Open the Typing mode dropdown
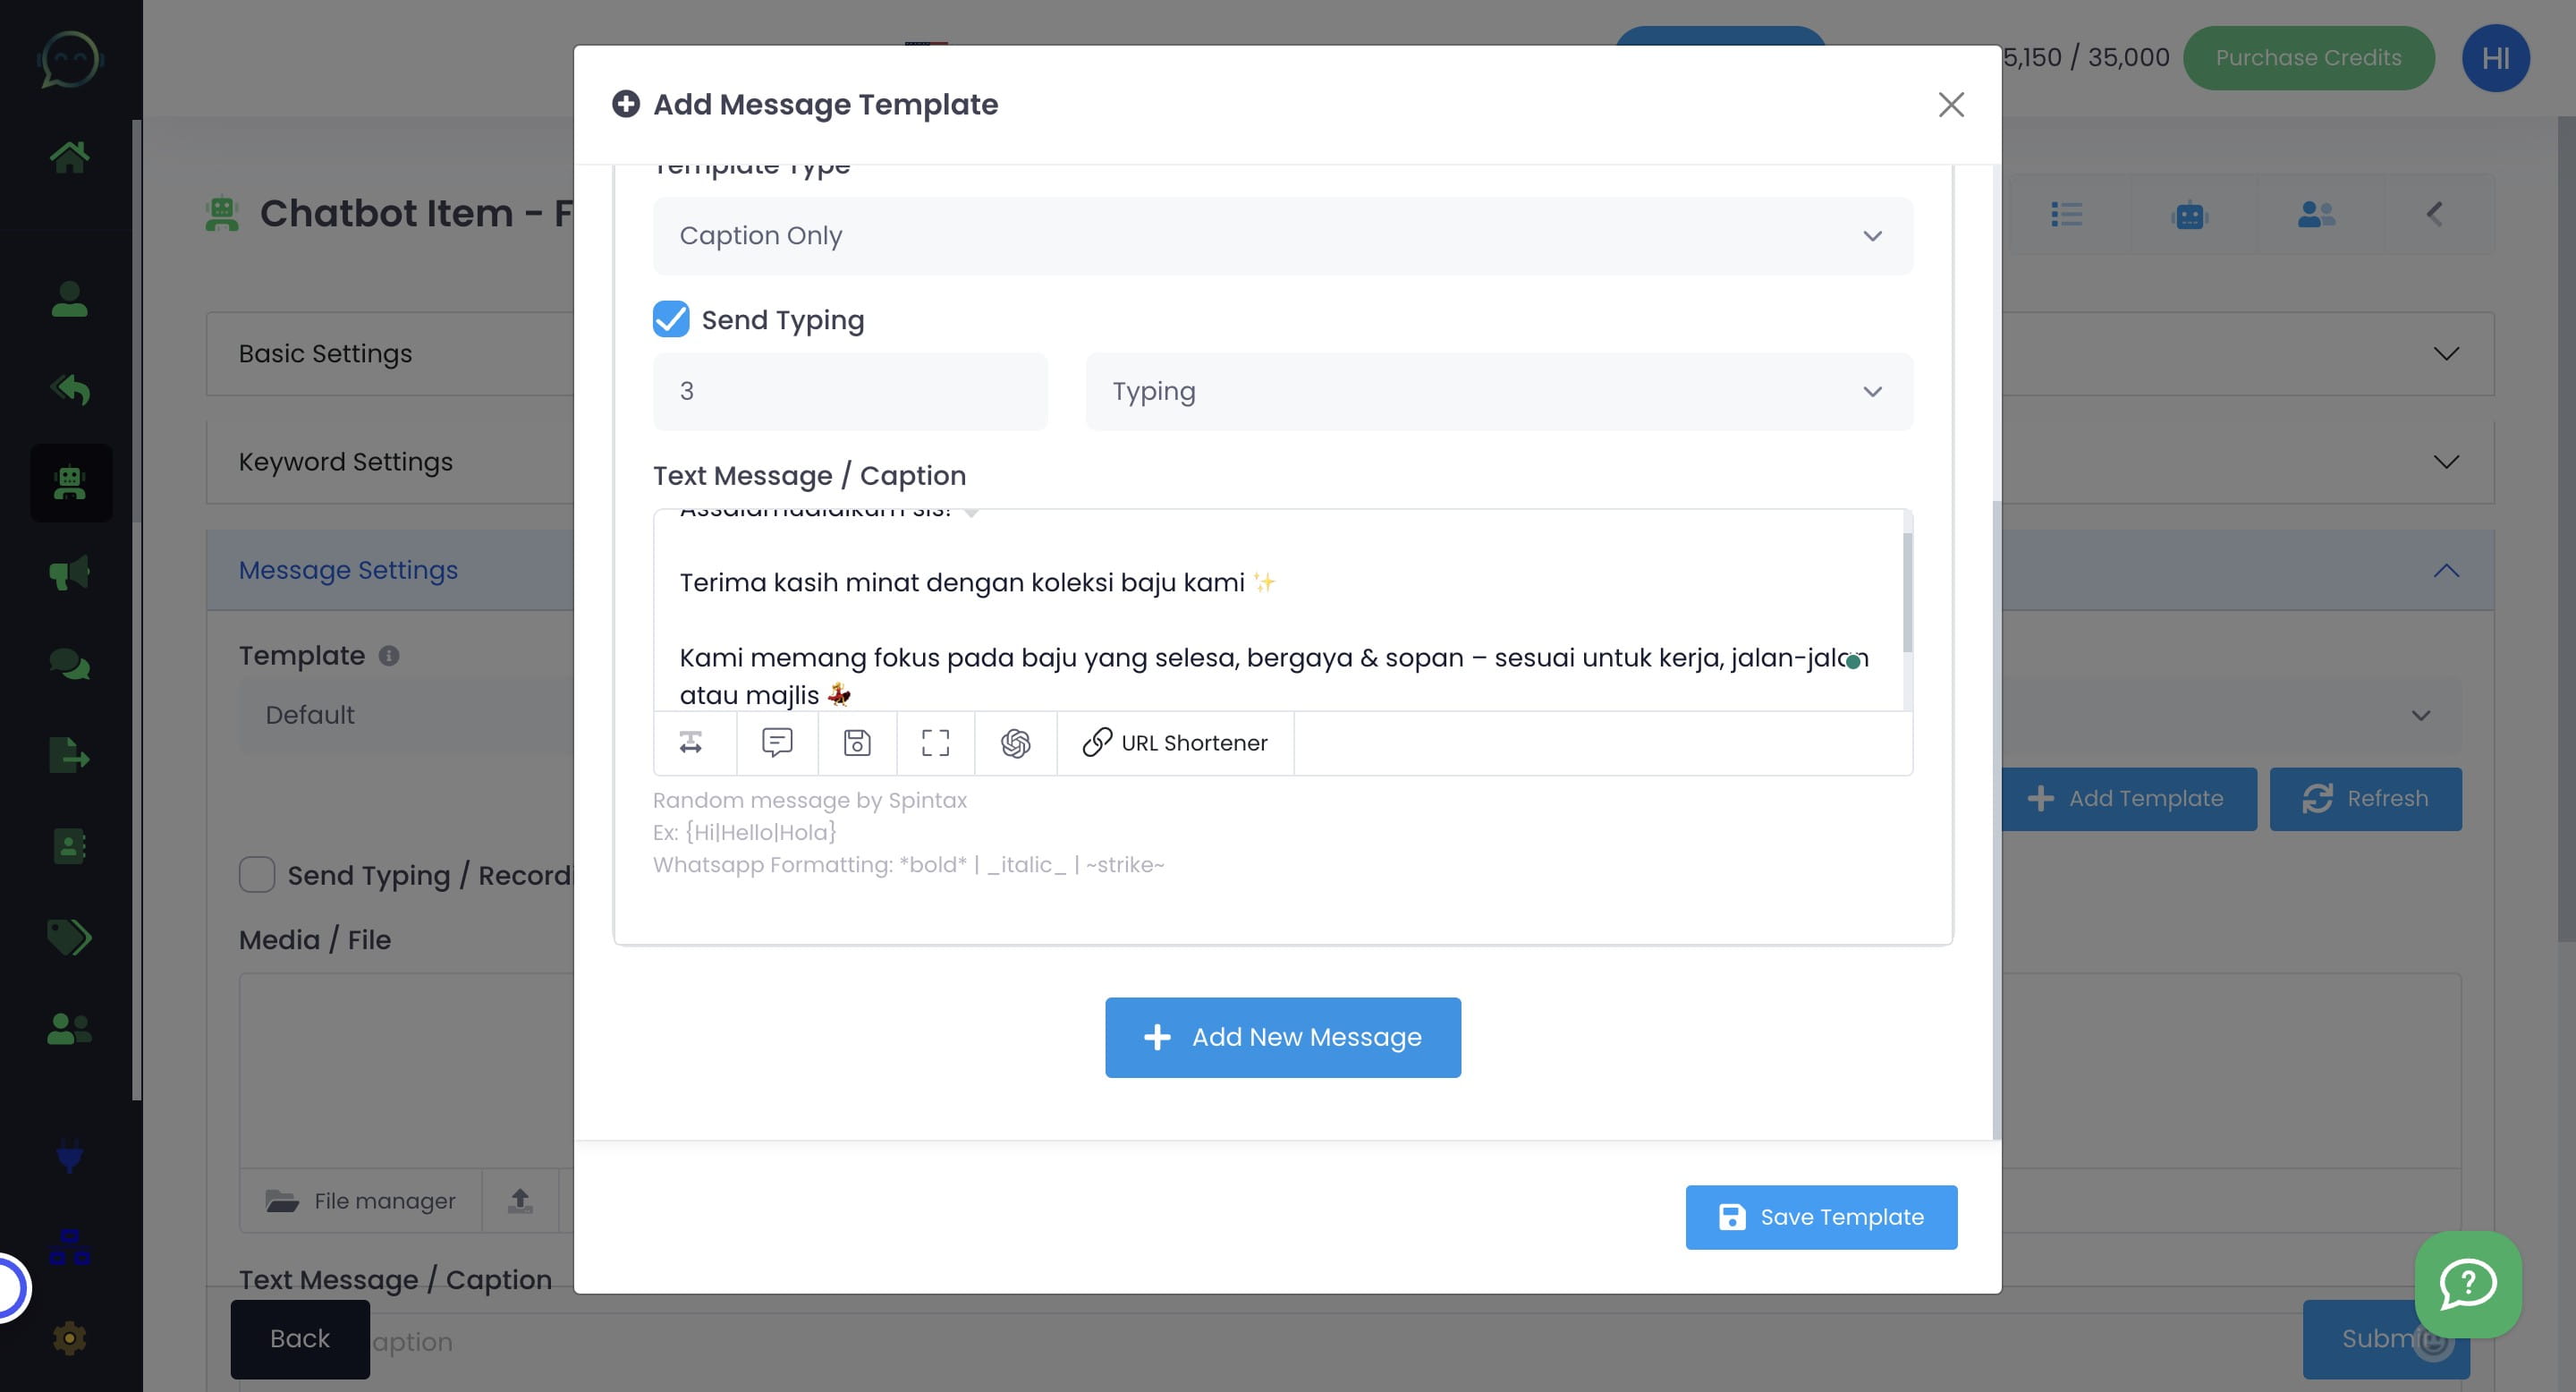This screenshot has height=1392, width=2576. tap(1498, 391)
